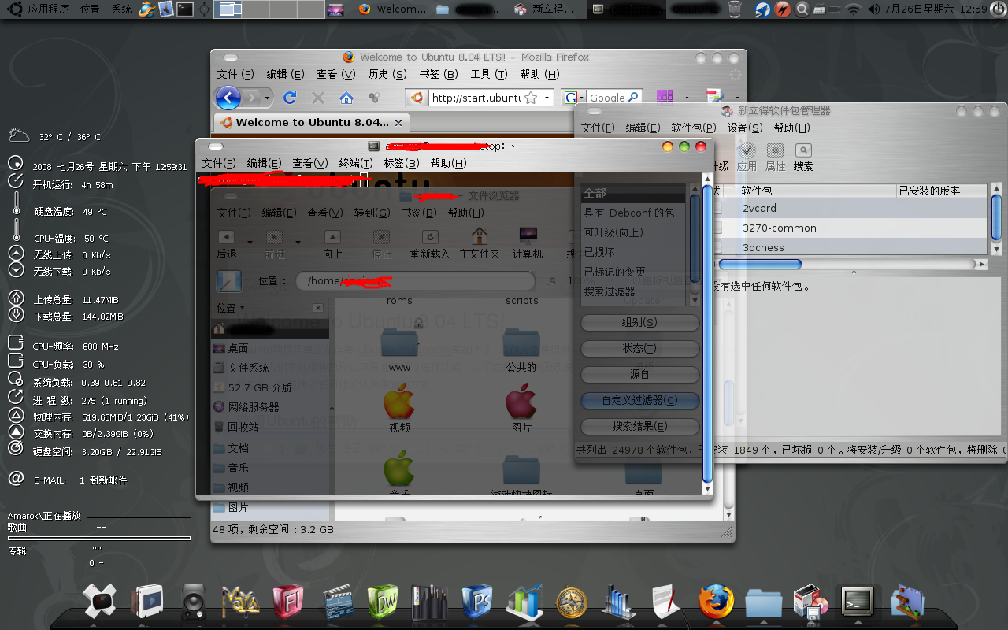Click the Google search box in Firefox
Screen dimensions: 1008x630
point(614,98)
